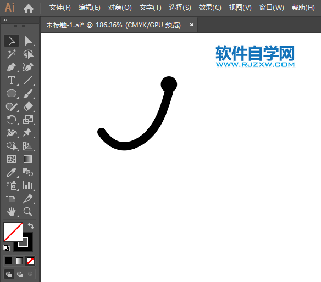Select the Perspective Grid tool
This screenshot has height=282, width=321.
point(28,146)
